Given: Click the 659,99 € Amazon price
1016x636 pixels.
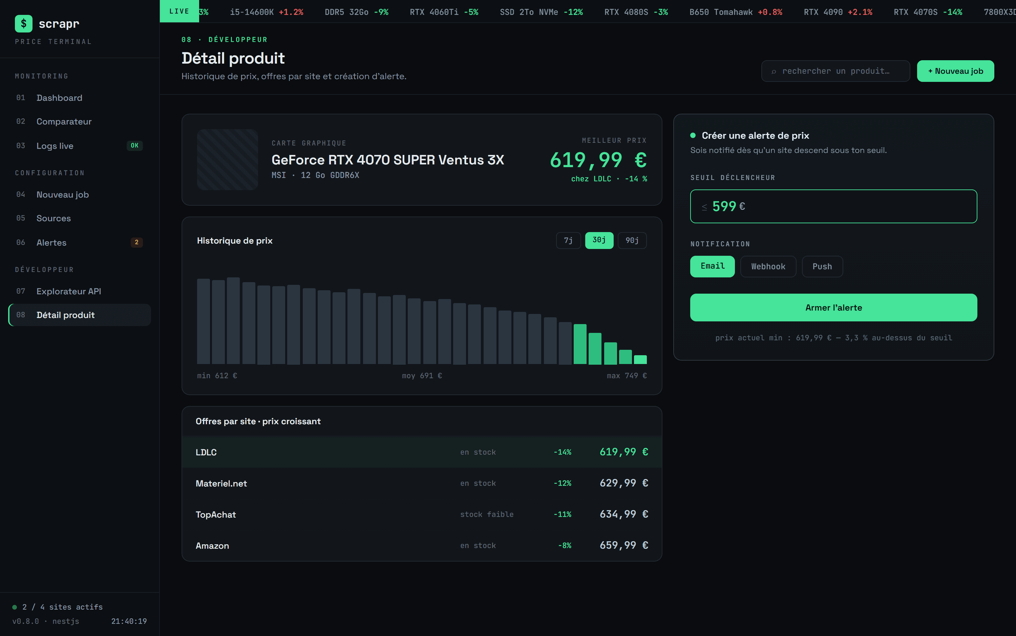Looking at the screenshot, I should click(x=624, y=545).
